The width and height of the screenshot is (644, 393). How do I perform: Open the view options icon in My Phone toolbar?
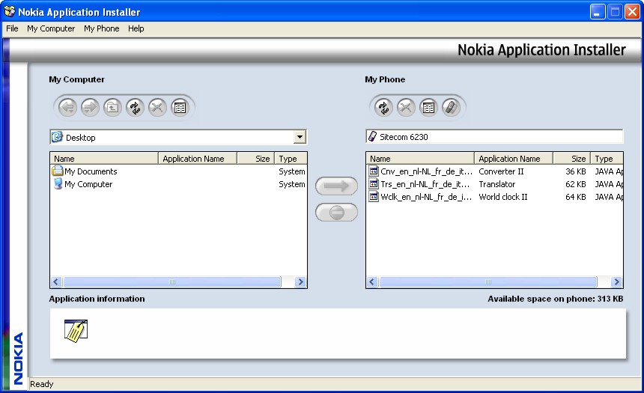pos(428,108)
